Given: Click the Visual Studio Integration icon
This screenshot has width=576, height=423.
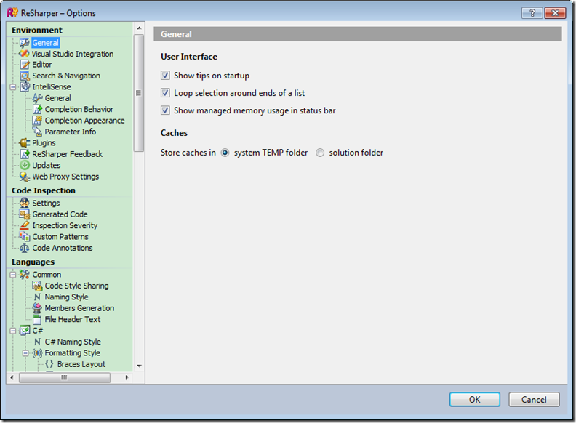Looking at the screenshot, I should [24, 54].
